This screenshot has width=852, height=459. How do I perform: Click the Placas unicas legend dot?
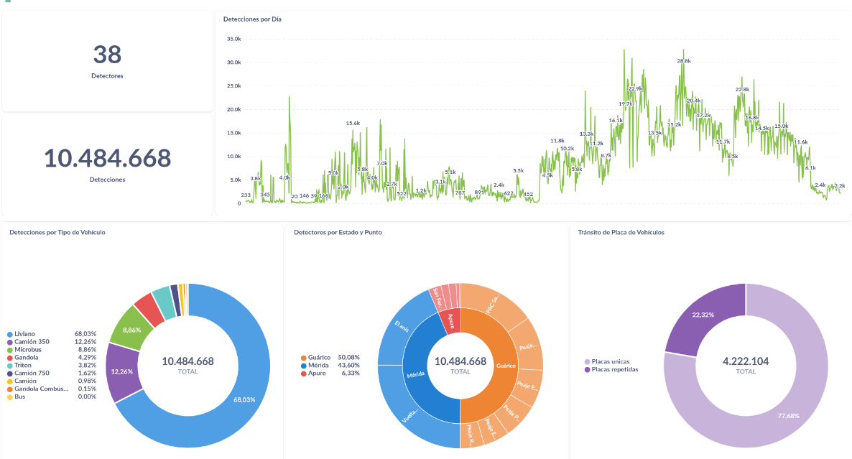point(588,362)
